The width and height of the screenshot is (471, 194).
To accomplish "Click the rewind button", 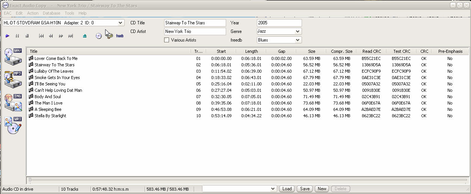I will click(51, 36).
